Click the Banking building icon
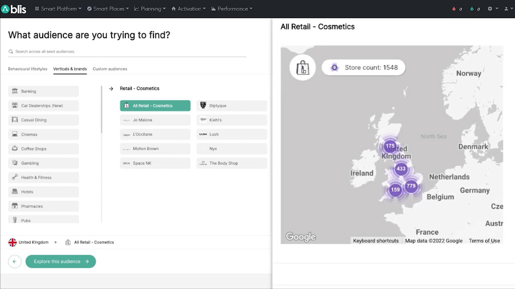515x289 pixels. click(x=15, y=91)
